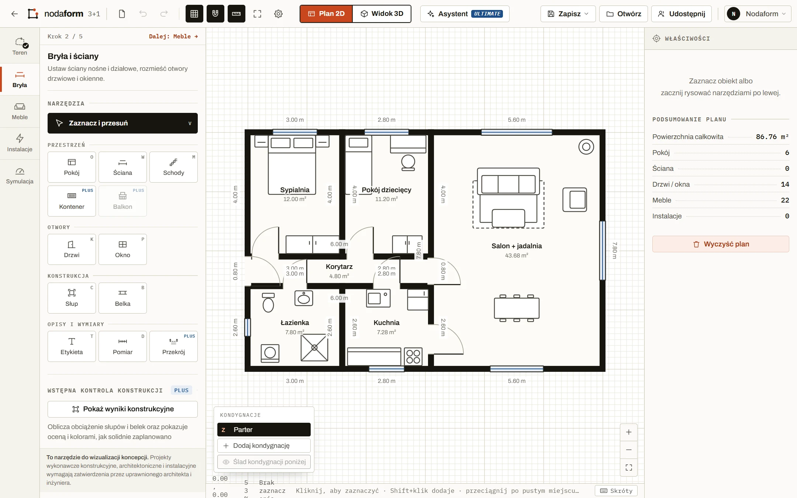
Task: Switch to Plan 2D view
Action: 326,14
